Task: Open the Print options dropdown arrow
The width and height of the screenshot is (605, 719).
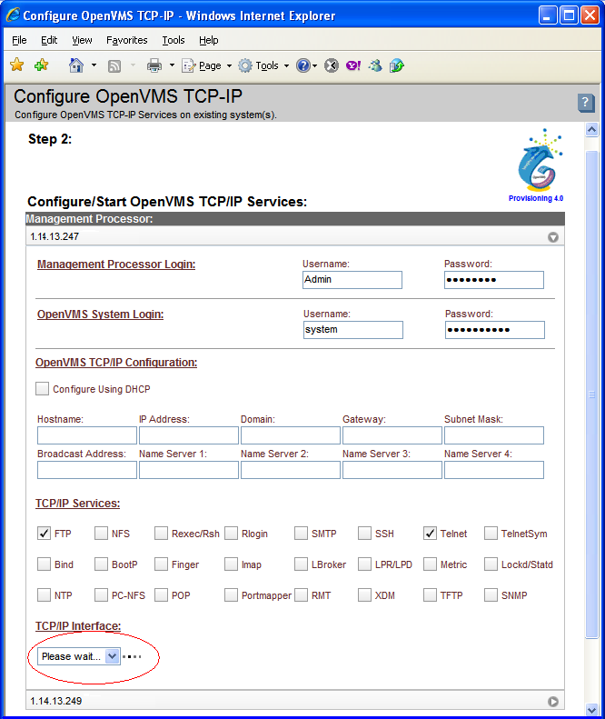Action: pyautogui.click(x=173, y=65)
